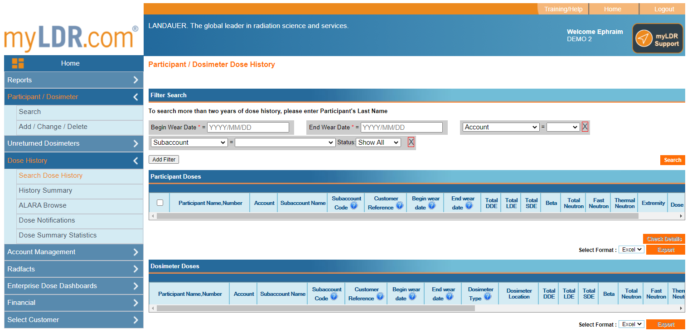Image resolution: width=692 pixels, height=332 pixels.
Task: Focus the Begin Wear Date field
Action: [x=248, y=128]
